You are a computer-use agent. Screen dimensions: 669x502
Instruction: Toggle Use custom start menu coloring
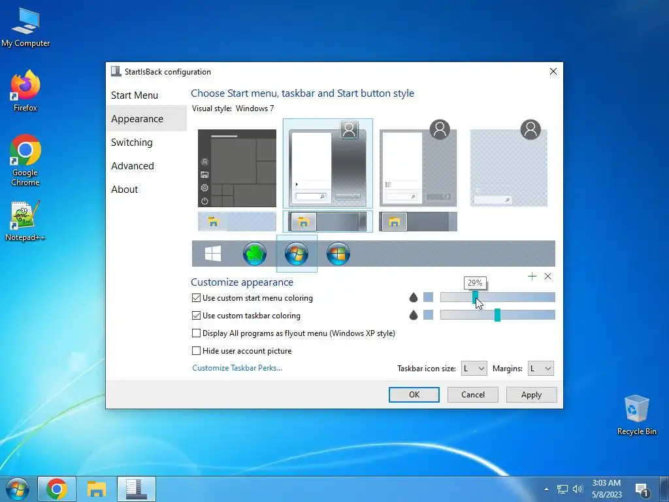click(252, 298)
